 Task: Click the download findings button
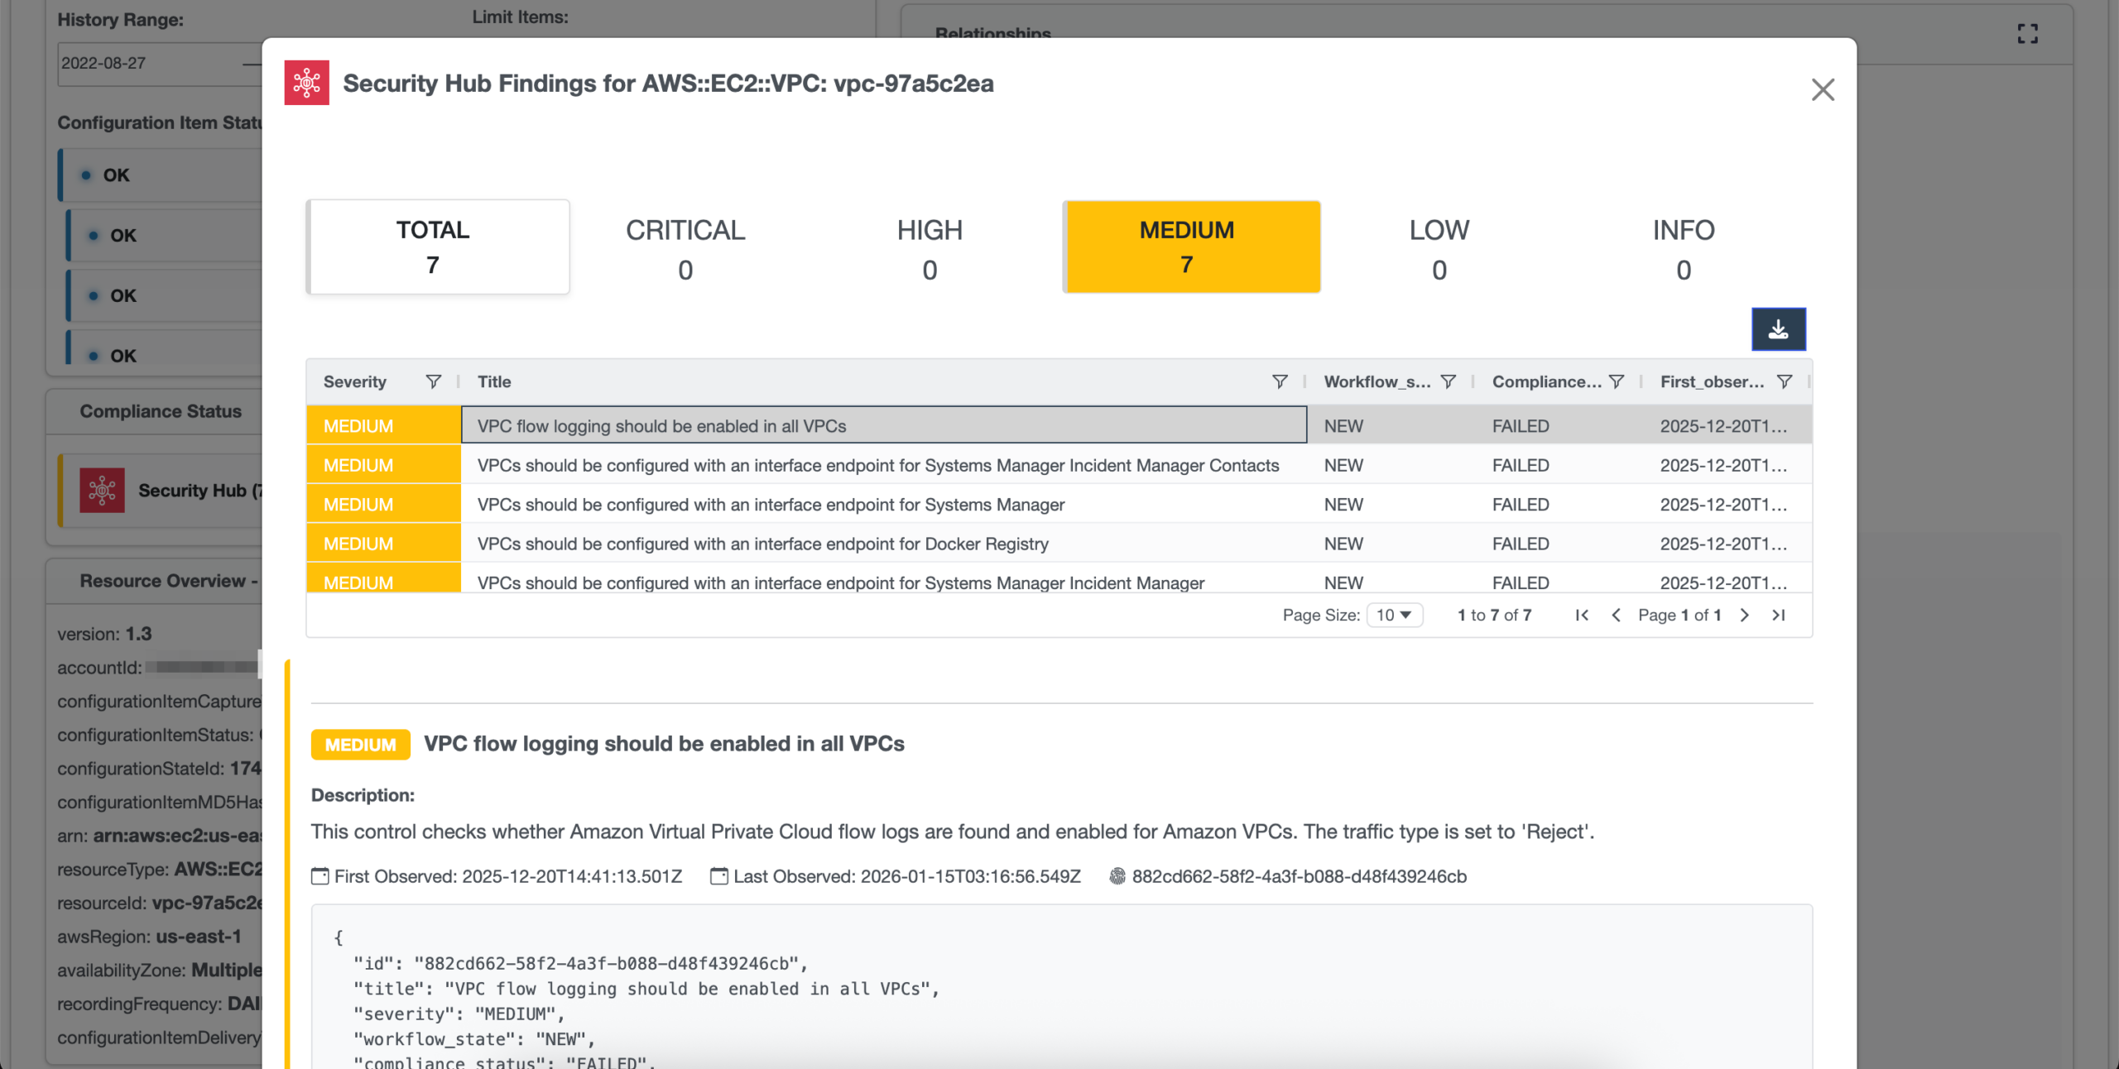(1778, 329)
